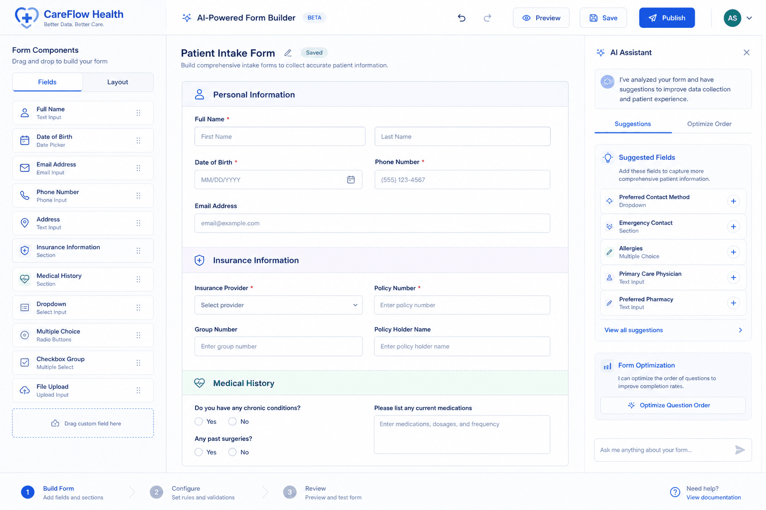Click the Insurance Information shield icon in form
Viewport: 766px width, 510px height.
(199, 260)
